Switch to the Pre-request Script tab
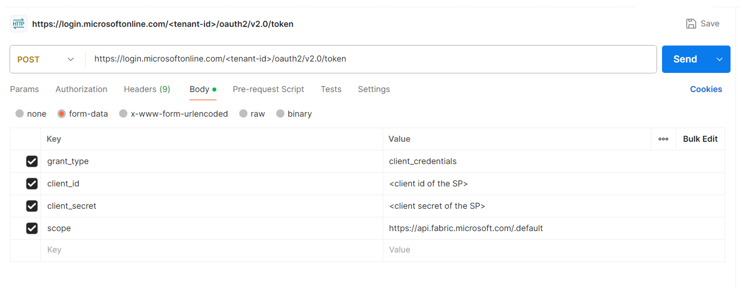 268,89
